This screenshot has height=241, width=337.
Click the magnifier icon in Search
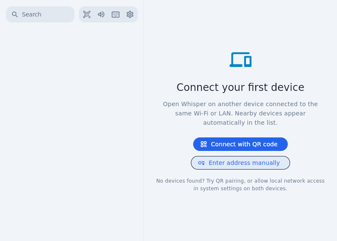(x=15, y=14)
